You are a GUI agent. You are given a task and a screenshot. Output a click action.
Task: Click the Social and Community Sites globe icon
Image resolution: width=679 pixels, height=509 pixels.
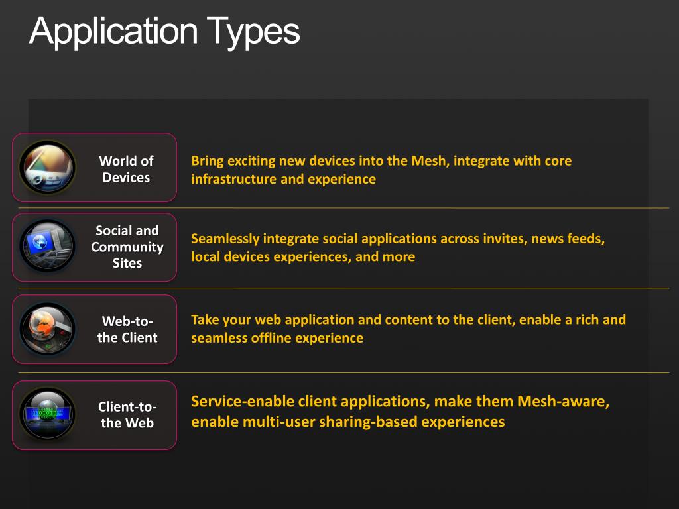click(x=47, y=246)
